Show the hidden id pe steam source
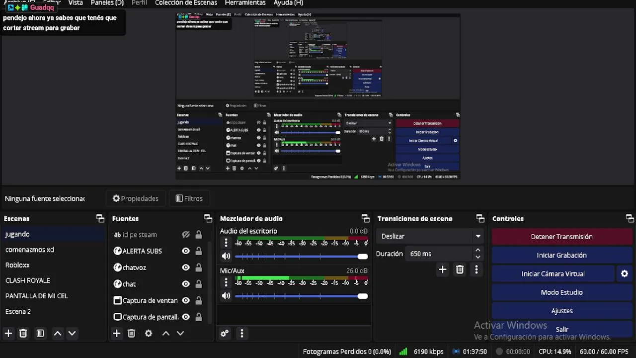 click(186, 235)
